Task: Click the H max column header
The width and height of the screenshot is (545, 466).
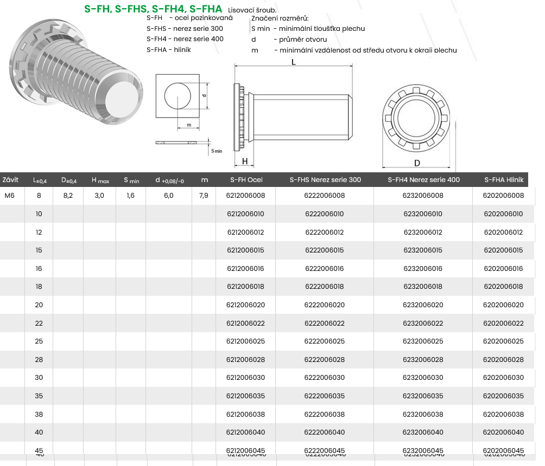Action: point(100,180)
